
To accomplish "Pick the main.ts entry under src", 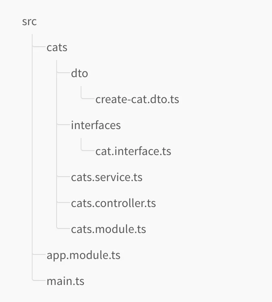I will (x=66, y=281).
